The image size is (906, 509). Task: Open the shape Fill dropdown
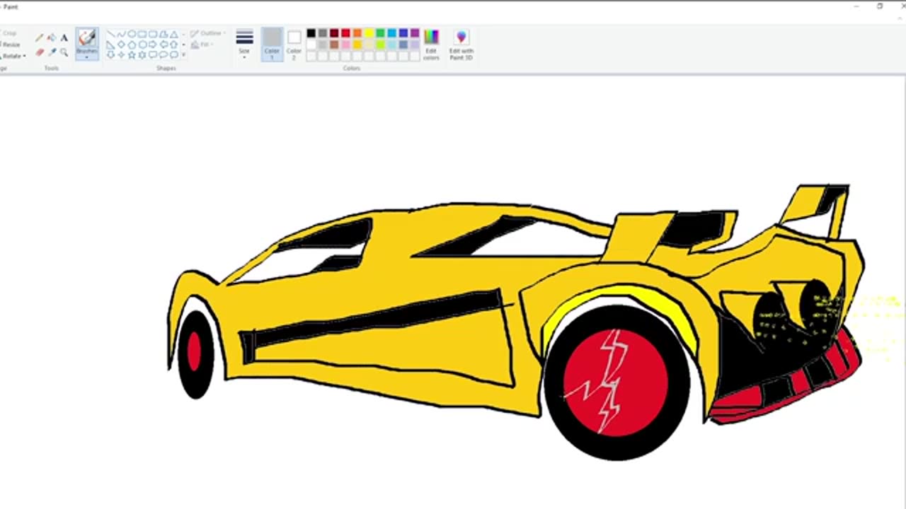200,45
